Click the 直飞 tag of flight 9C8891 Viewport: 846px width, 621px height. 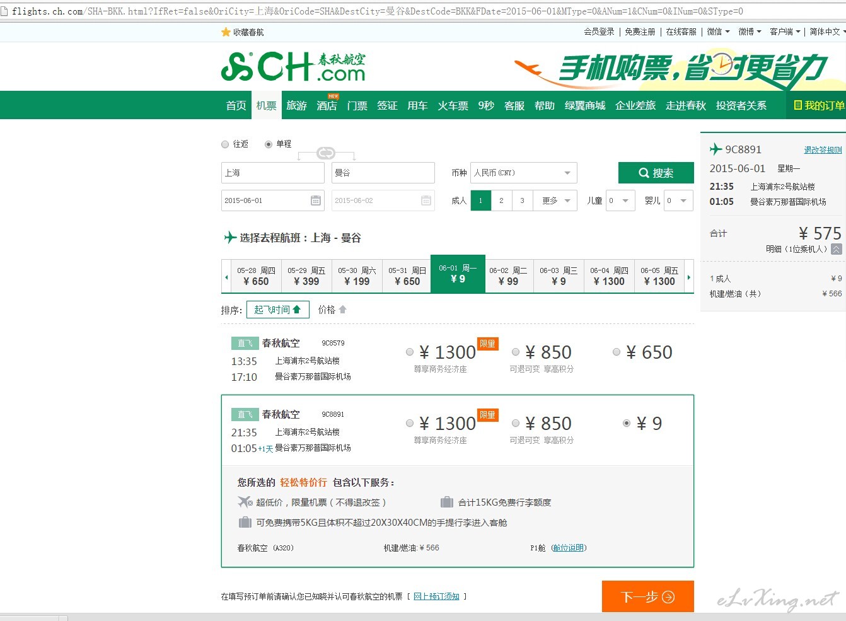pos(245,415)
